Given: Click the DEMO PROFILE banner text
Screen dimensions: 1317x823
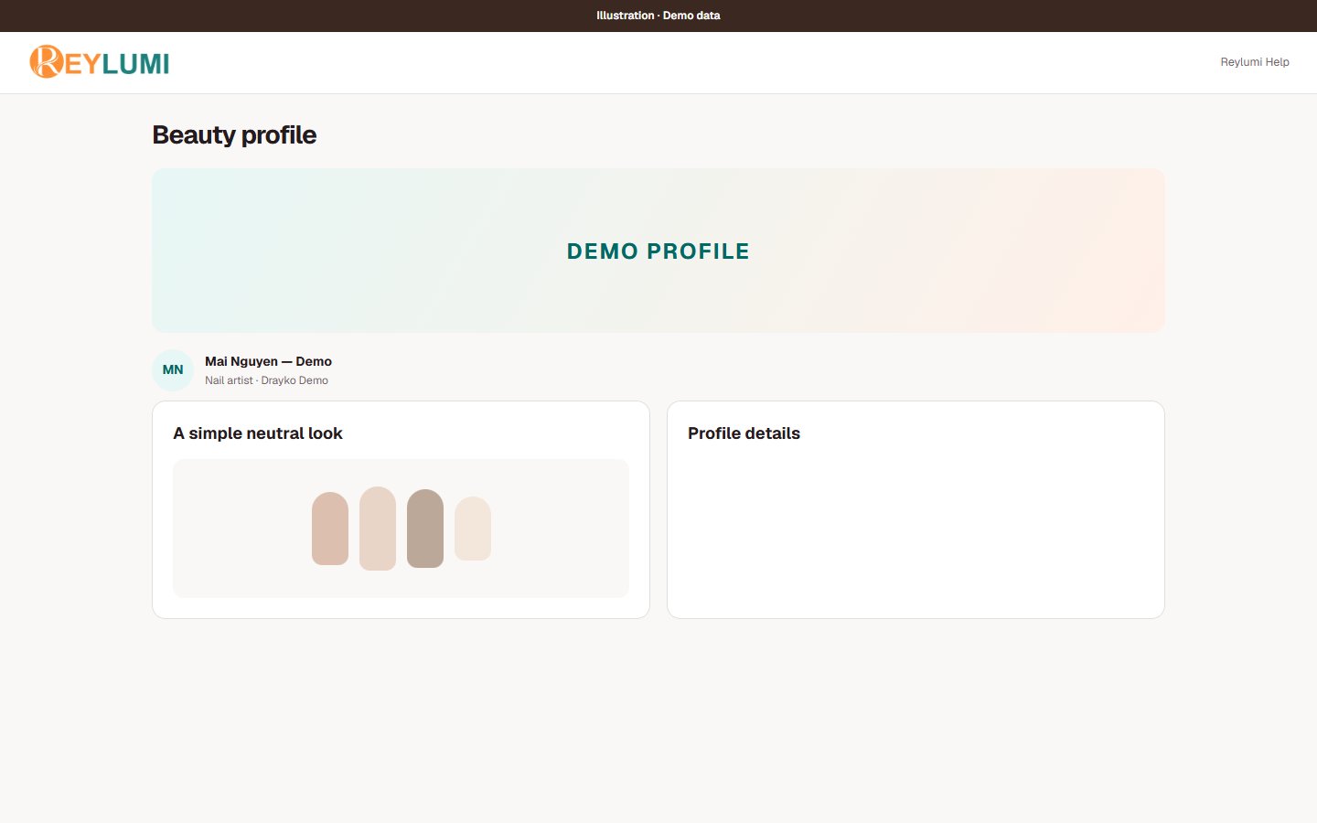Looking at the screenshot, I should [x=658, y=251].
